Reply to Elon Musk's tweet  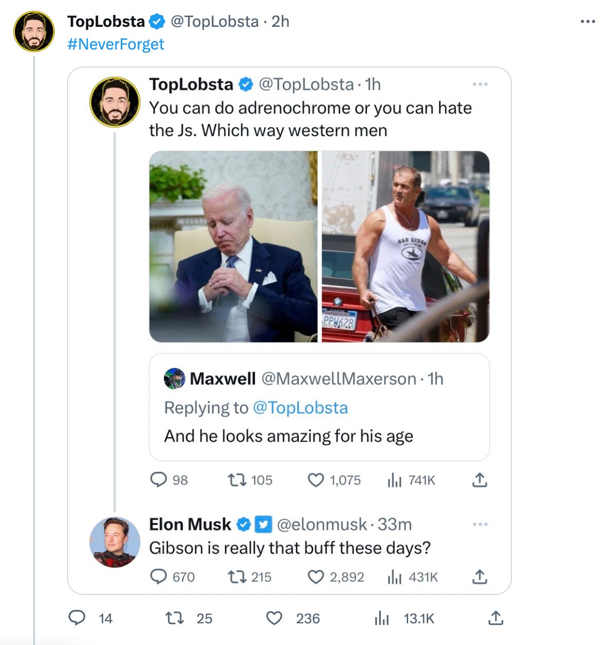158,576
